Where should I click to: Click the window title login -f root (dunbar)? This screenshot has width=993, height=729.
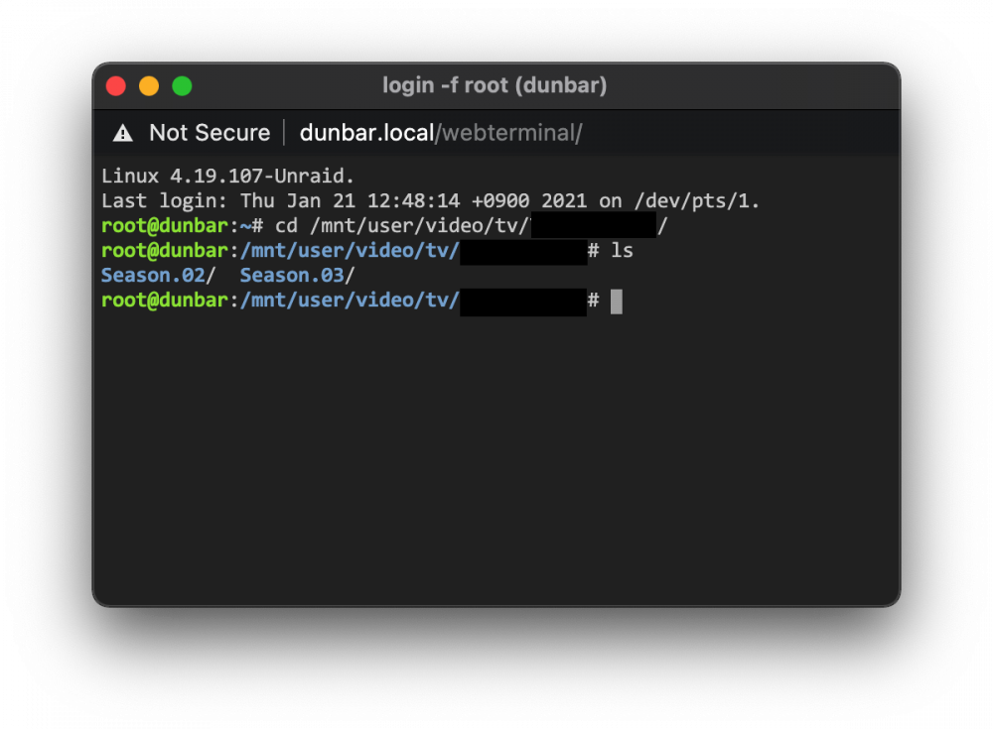(495, 84)
